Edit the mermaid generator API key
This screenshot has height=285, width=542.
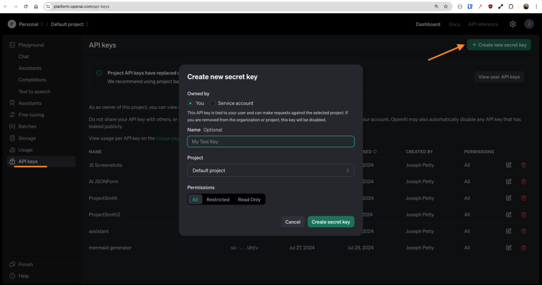(508, 247)
